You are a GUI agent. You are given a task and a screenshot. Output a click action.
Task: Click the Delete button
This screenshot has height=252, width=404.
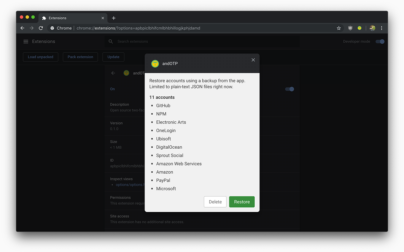[215, 202]
